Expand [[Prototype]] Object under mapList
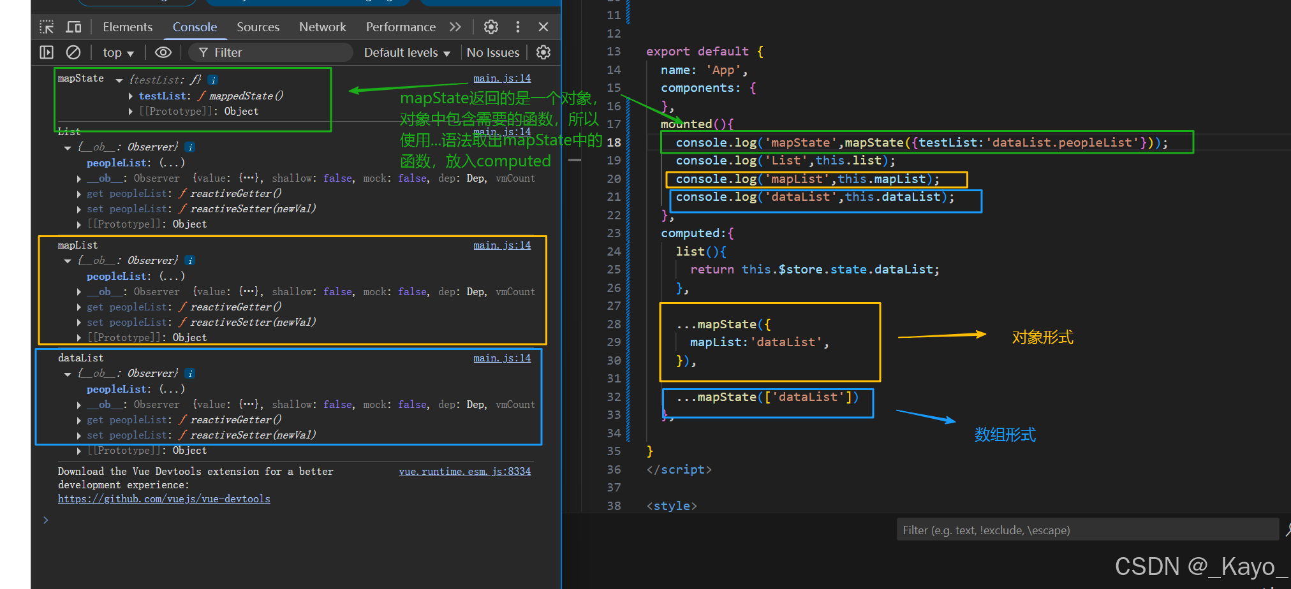 click(x=79, y=338)
